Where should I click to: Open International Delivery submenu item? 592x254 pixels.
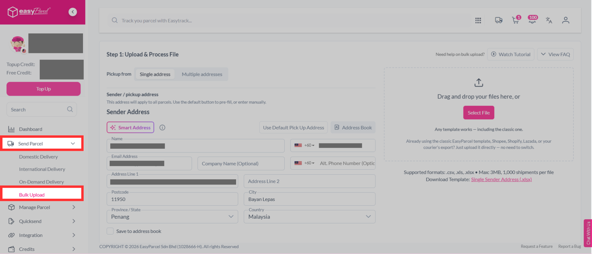42,169
